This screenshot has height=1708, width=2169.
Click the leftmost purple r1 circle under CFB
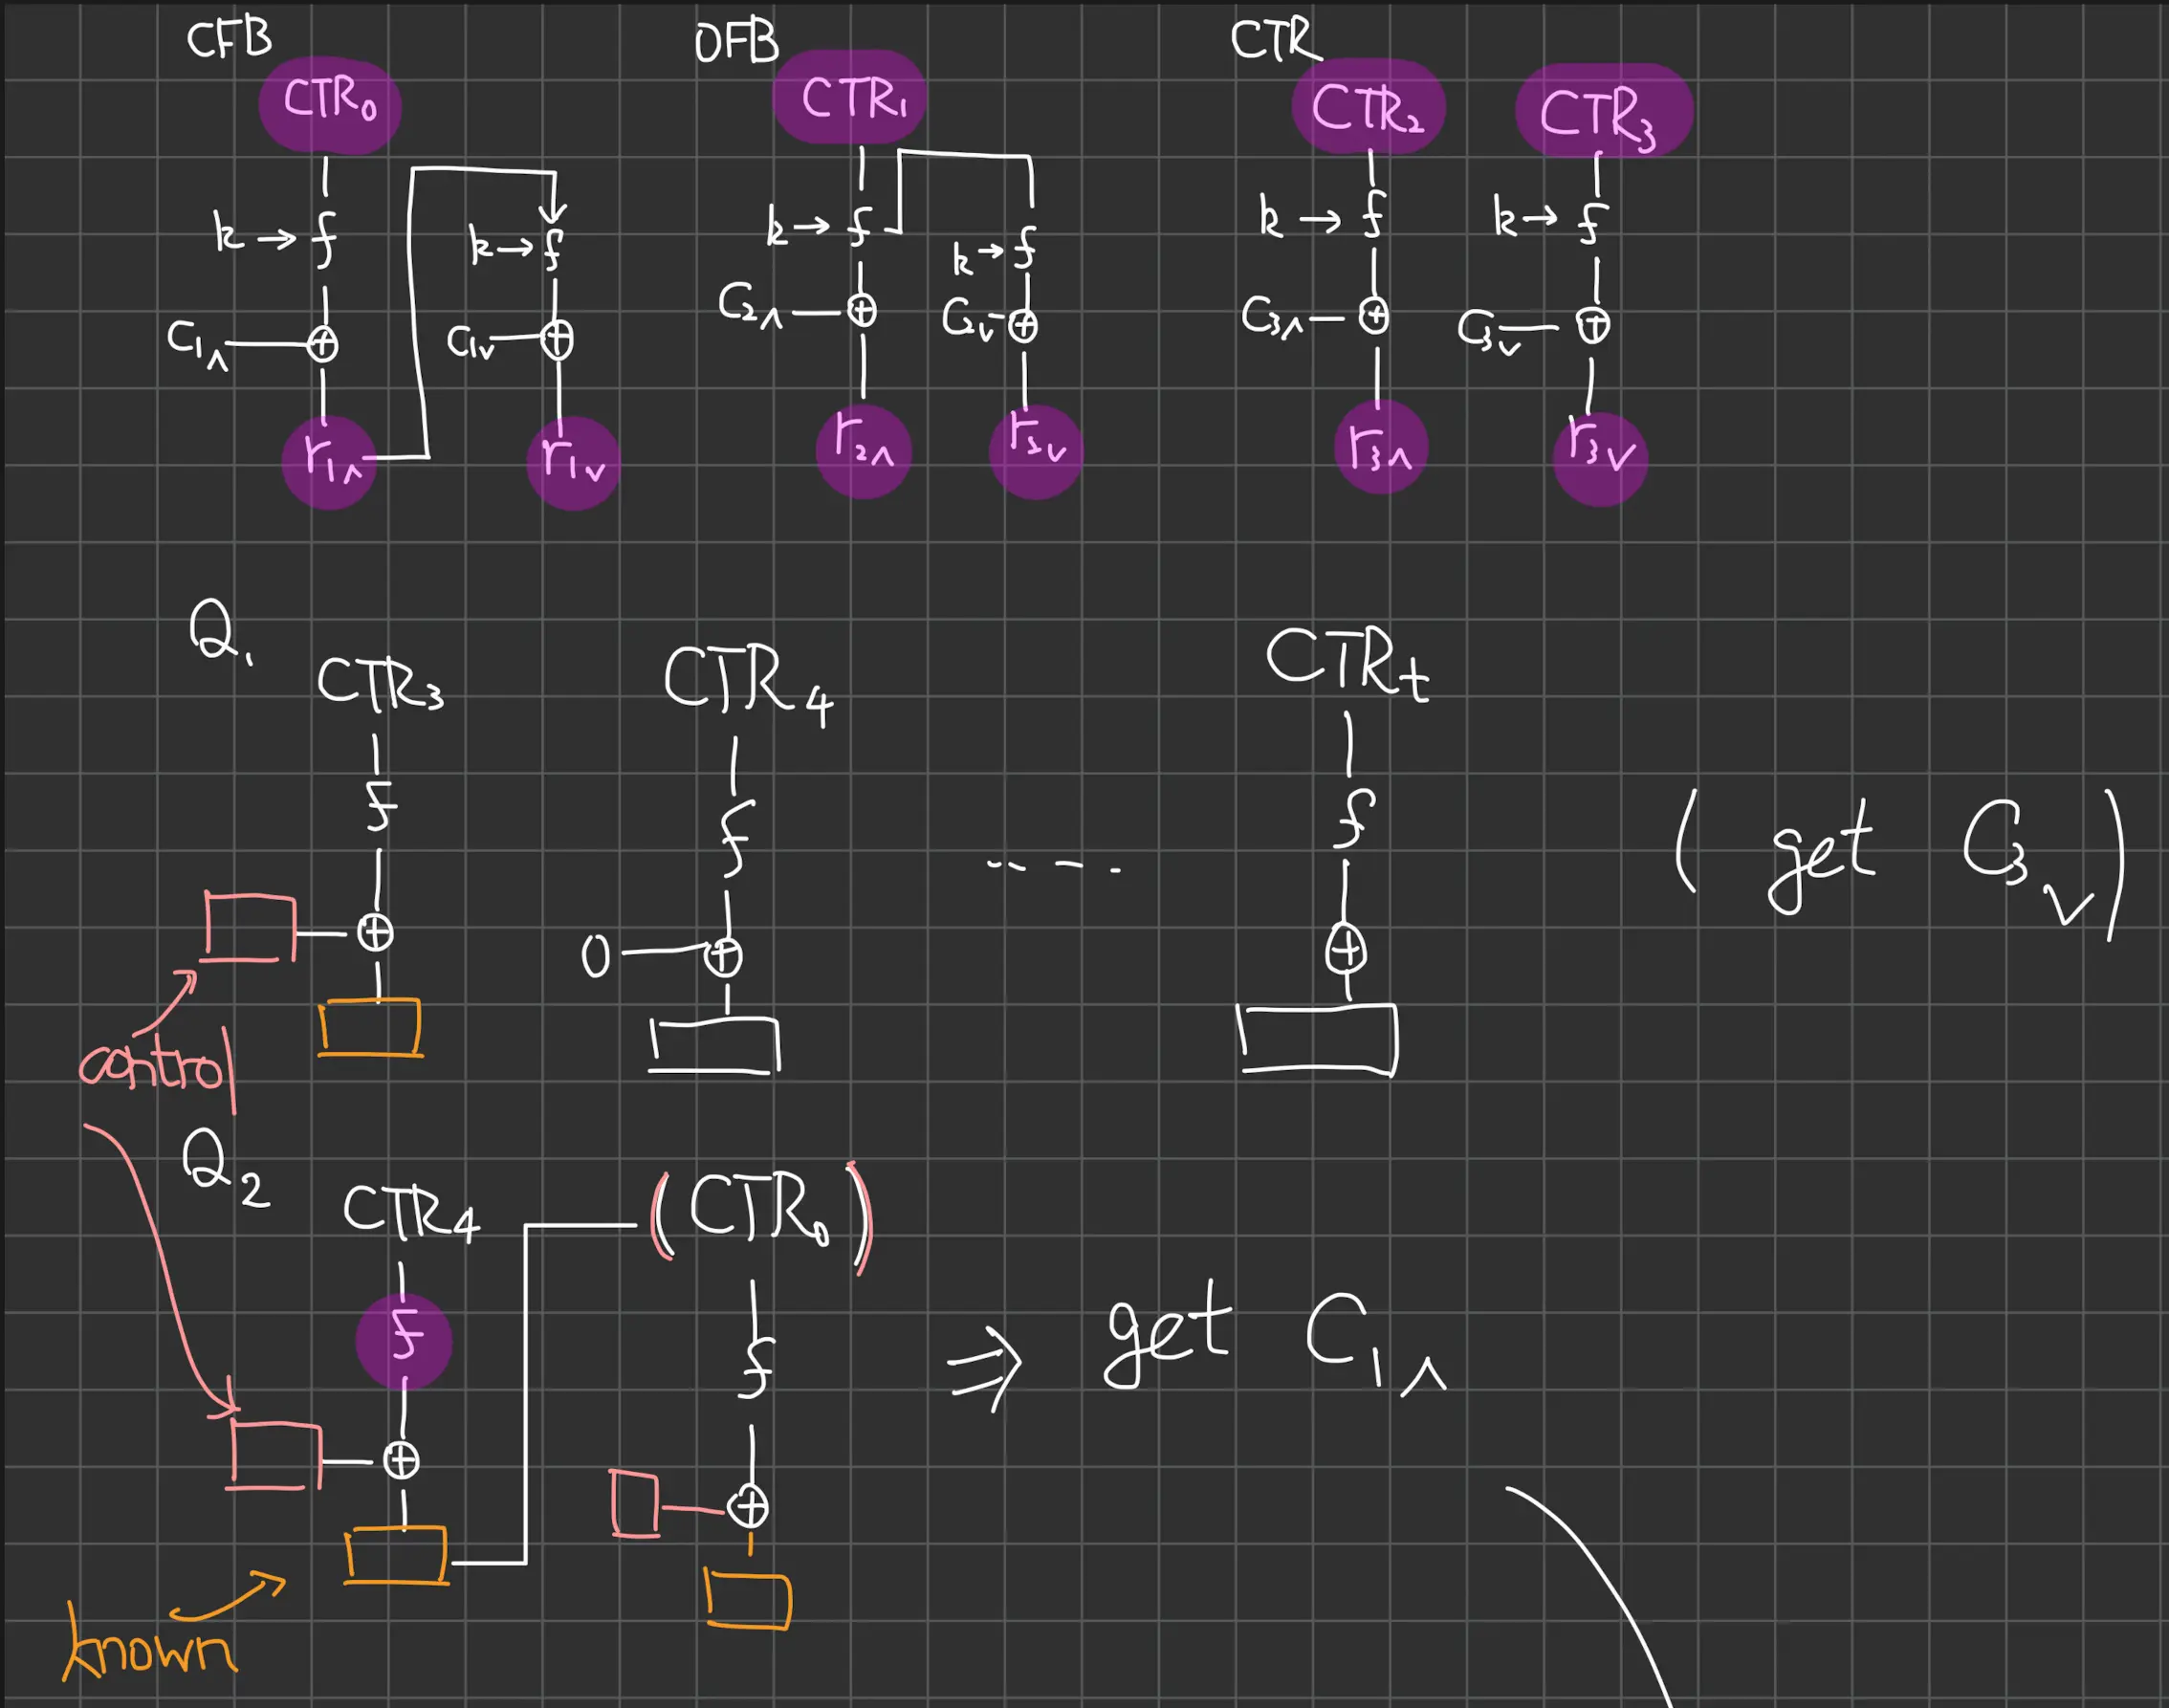[329, 462]
